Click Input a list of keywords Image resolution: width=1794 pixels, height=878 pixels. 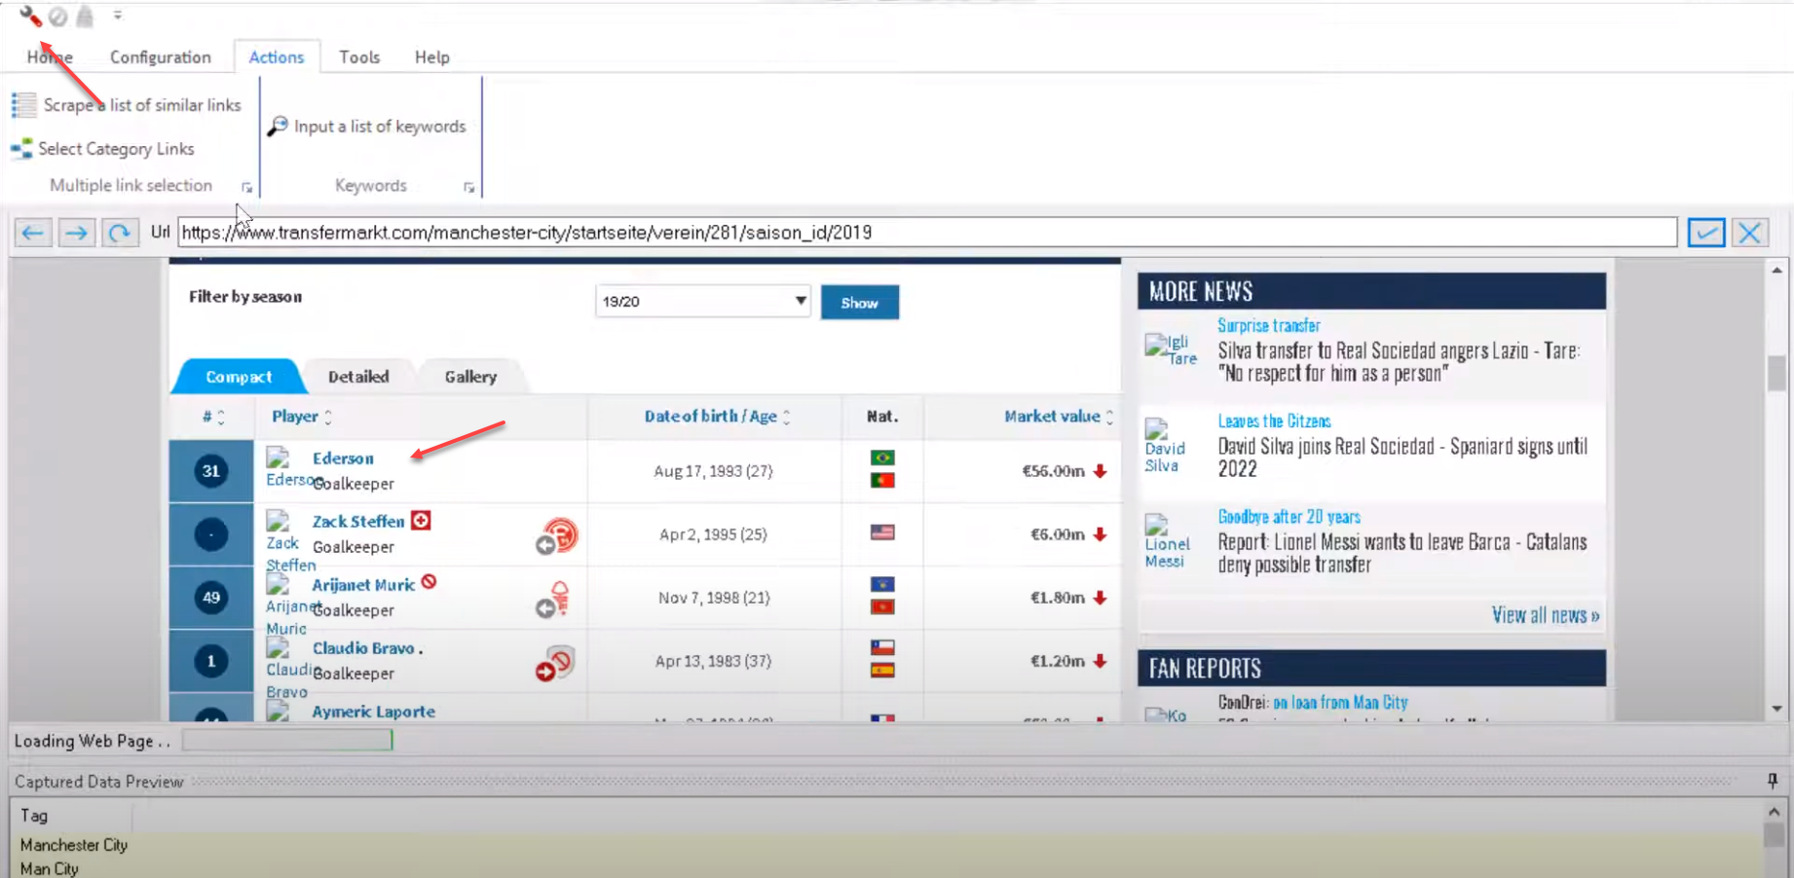pos(379,127)
